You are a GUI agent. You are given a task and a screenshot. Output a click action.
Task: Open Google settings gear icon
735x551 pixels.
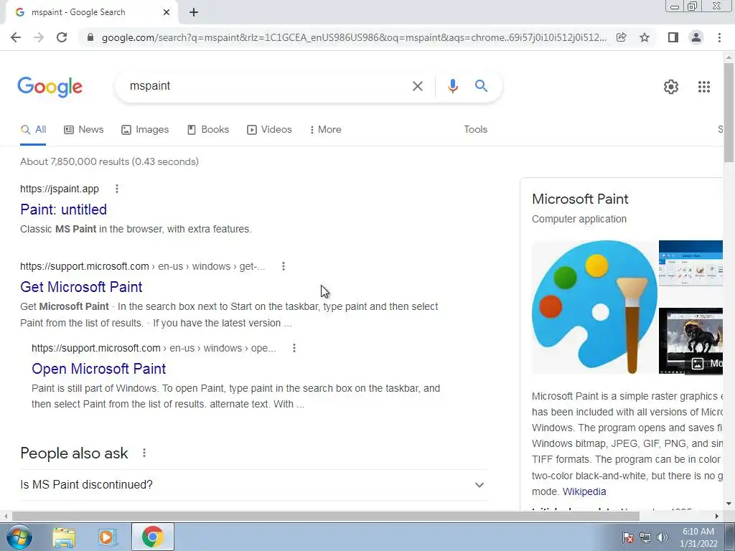click(671, 87)
